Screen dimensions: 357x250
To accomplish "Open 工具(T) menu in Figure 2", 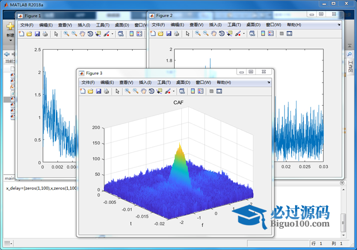I will 234,24.
